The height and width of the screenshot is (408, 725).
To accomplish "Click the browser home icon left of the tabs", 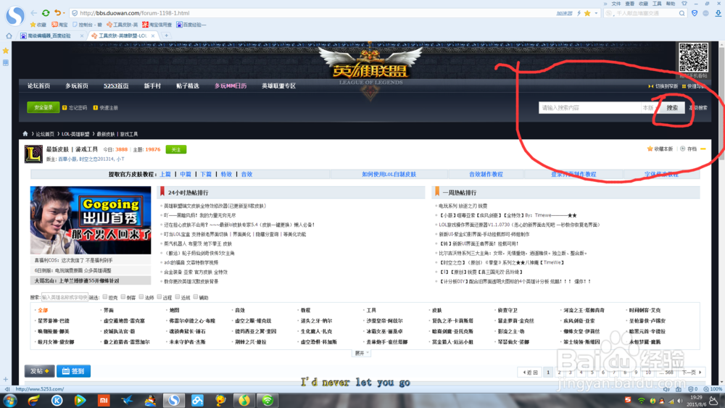I will coord(9,36).
